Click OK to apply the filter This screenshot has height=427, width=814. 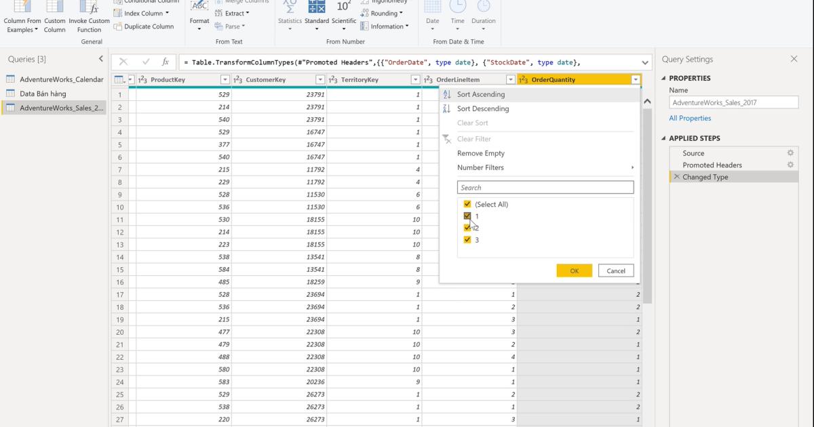(x=574, y=270)
